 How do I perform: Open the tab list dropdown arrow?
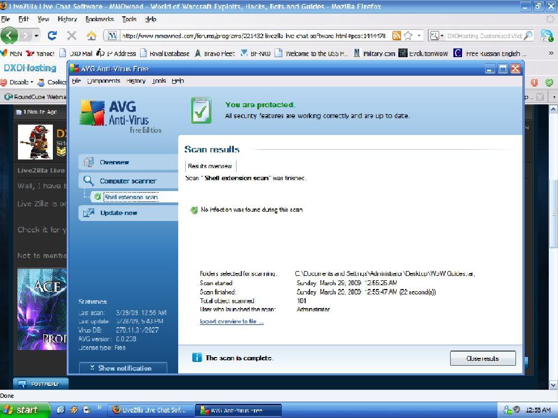[x=554, y=97]
